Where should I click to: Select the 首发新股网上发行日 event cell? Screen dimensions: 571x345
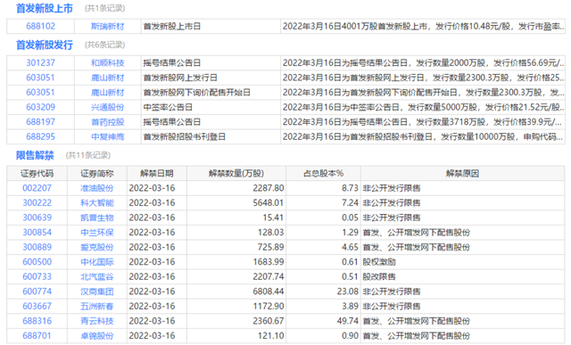click(x=211, y=78)
